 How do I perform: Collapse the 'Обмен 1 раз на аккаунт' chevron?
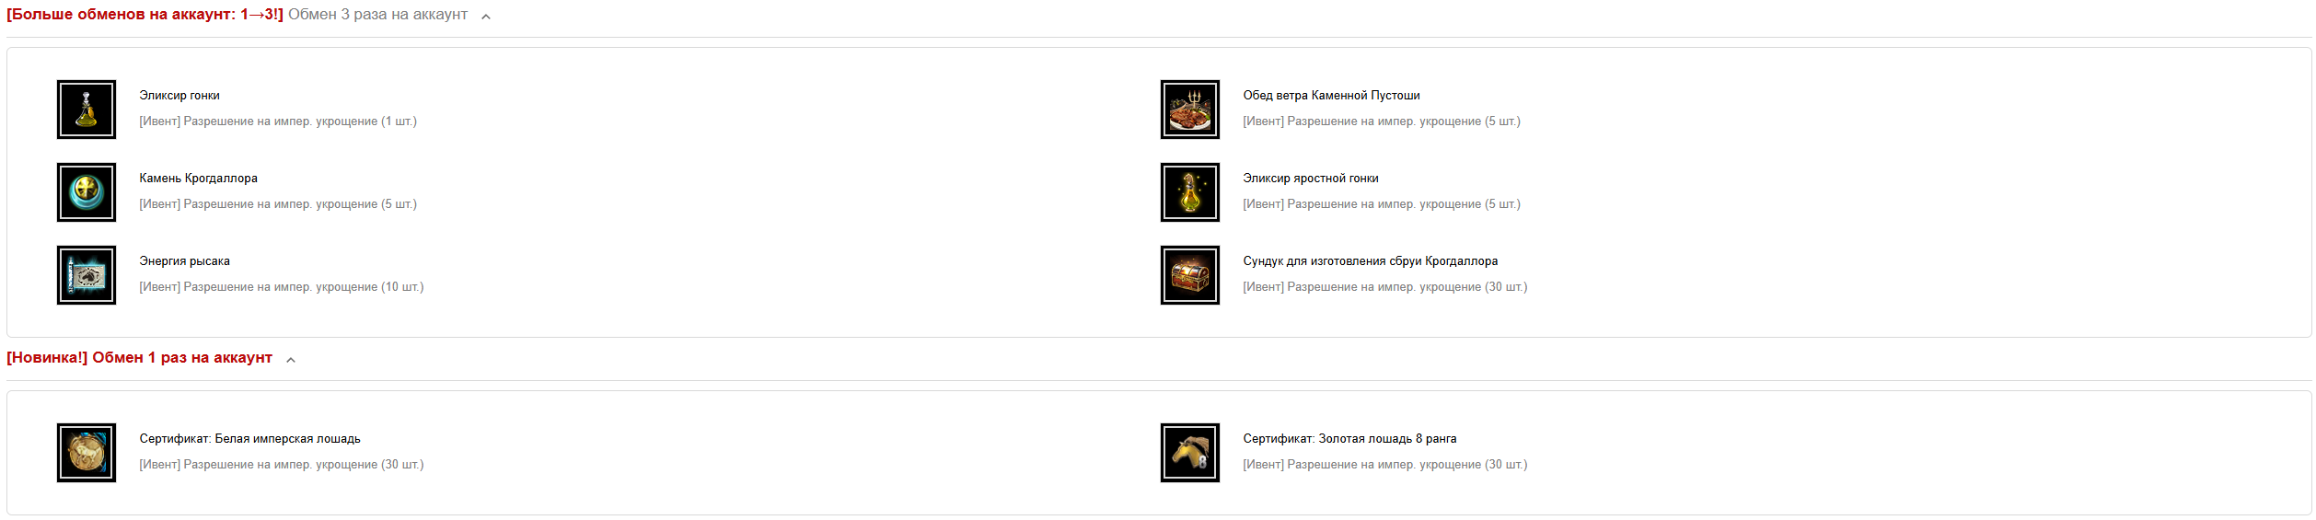[291, 360]
